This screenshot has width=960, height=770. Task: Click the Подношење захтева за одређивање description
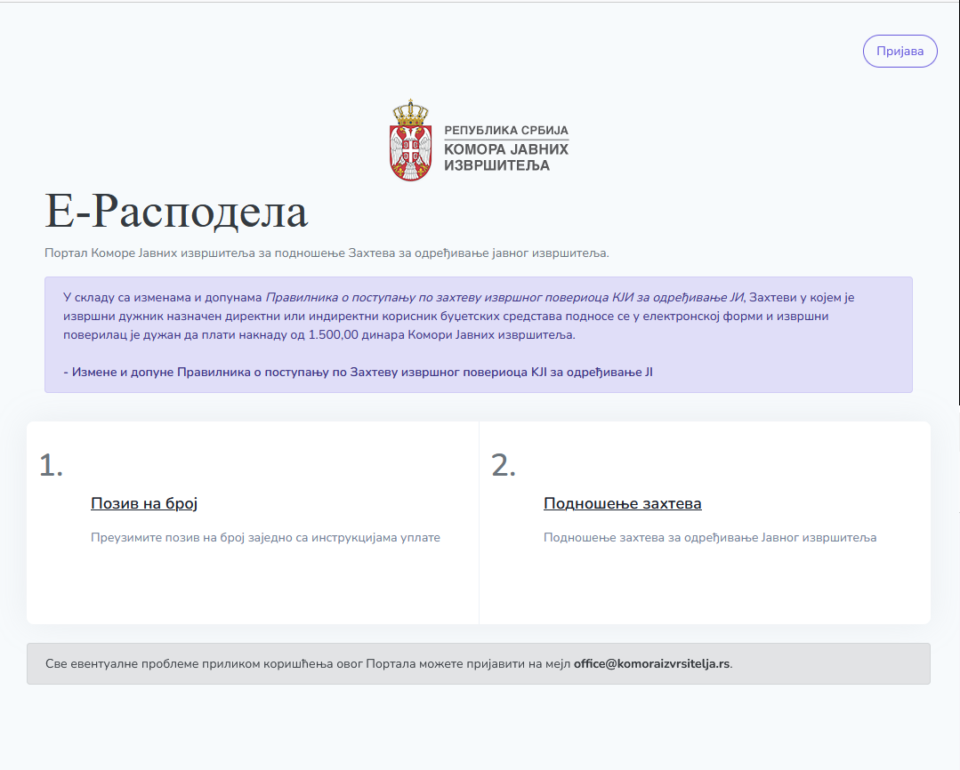(x=709, y=537)
